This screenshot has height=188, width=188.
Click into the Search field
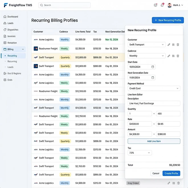(64, 5)
